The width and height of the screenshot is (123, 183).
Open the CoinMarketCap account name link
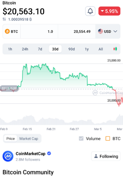click(31, 154)
